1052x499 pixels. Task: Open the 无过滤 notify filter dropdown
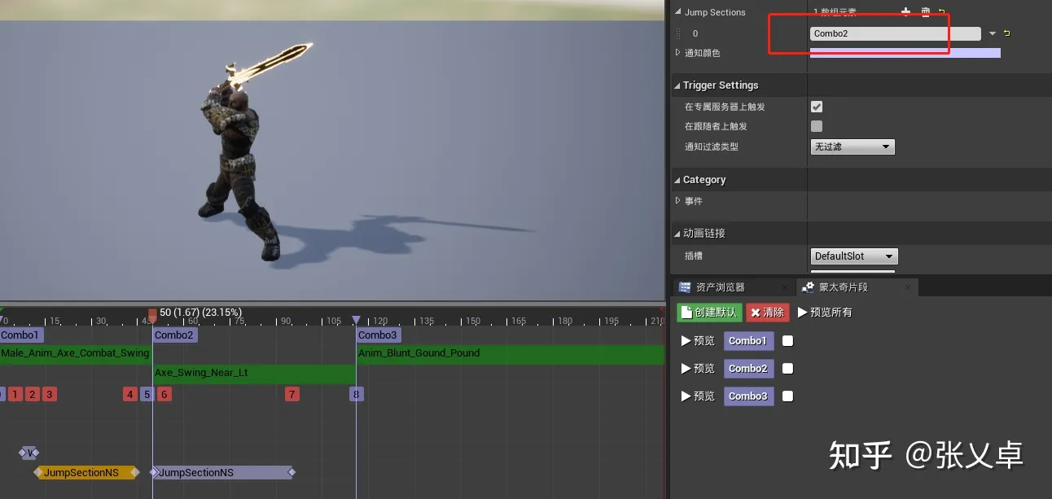pos(852,147)
